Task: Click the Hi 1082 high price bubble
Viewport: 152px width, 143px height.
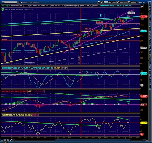Action: pyautogui.click(x=131, y=13)
